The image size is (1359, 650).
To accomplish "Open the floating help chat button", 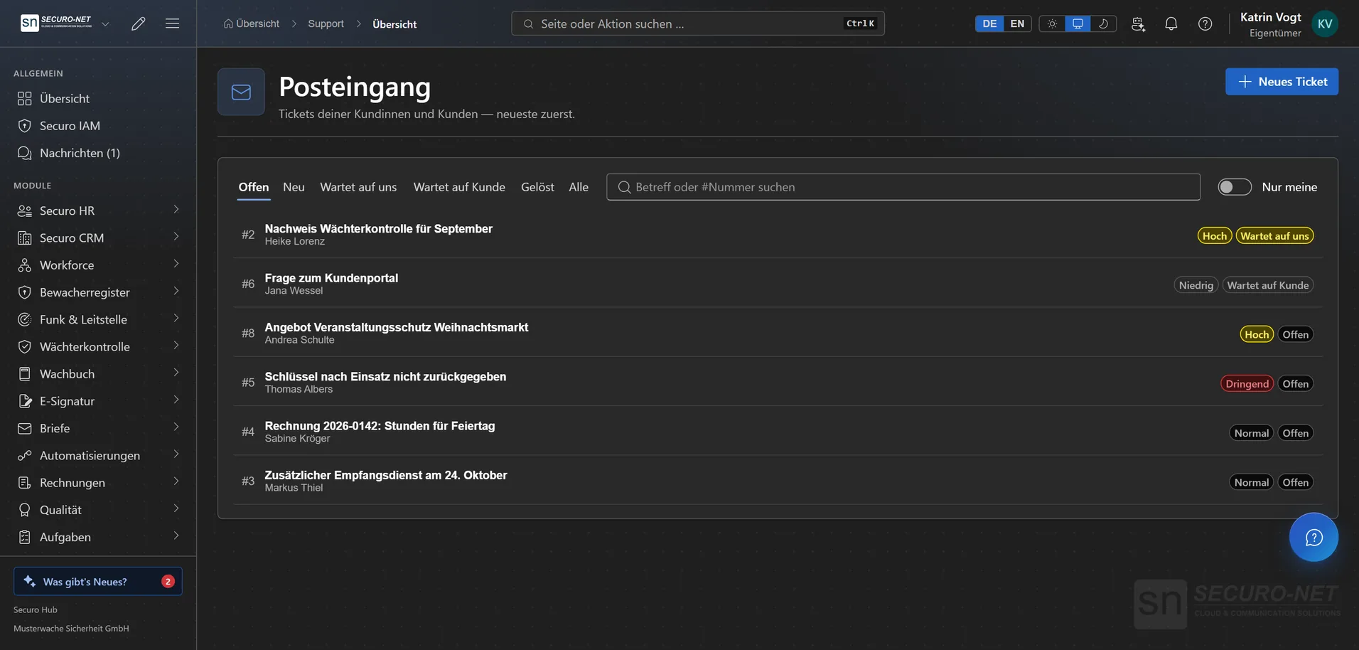I will [x=1314, y=537].
